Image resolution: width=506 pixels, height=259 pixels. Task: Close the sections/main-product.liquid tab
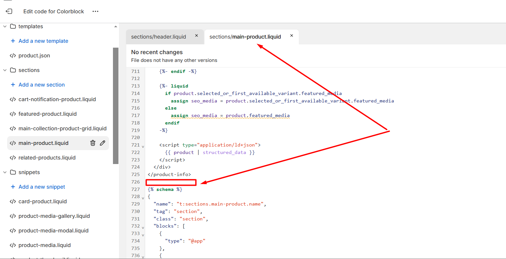(x=291, y=36)
